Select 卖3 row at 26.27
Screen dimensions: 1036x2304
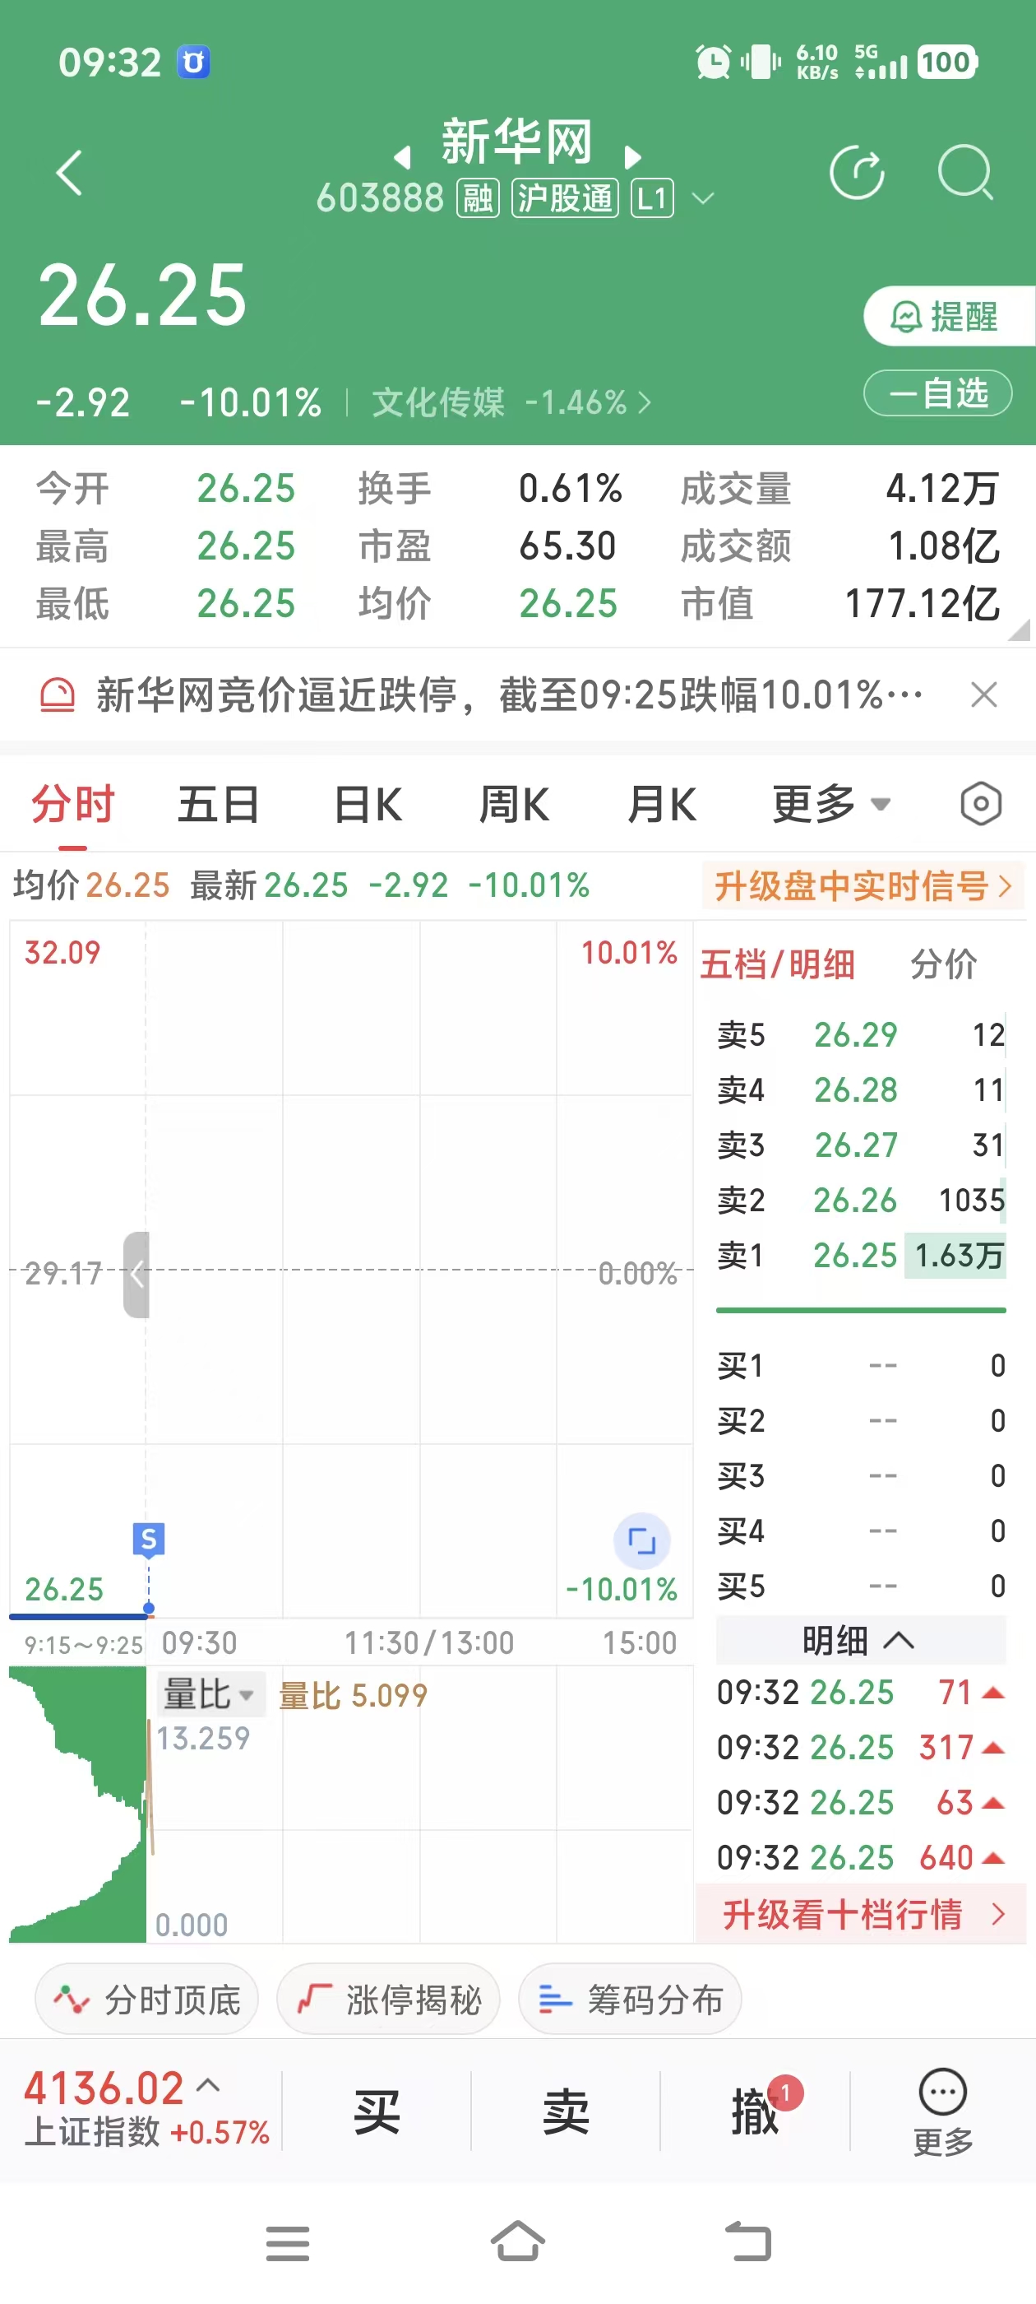(861, 1144)
